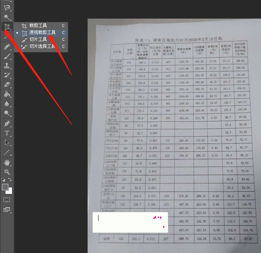Select the Horizontal Type tool
261x253 pixels.
(x=7, y=133)
